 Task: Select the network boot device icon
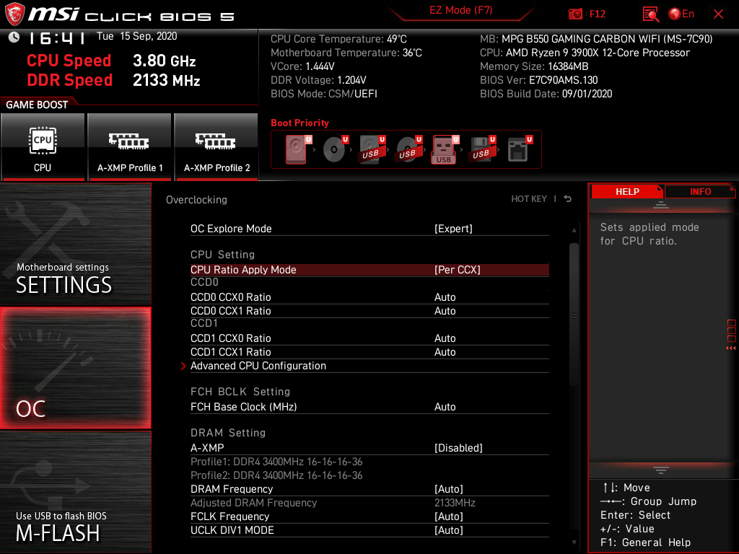520,149
